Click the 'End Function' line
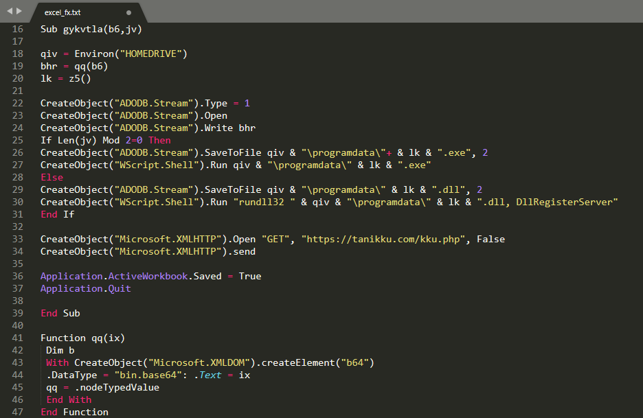The width and height of the screenshot is (643, 418). [x=75, y=412]
